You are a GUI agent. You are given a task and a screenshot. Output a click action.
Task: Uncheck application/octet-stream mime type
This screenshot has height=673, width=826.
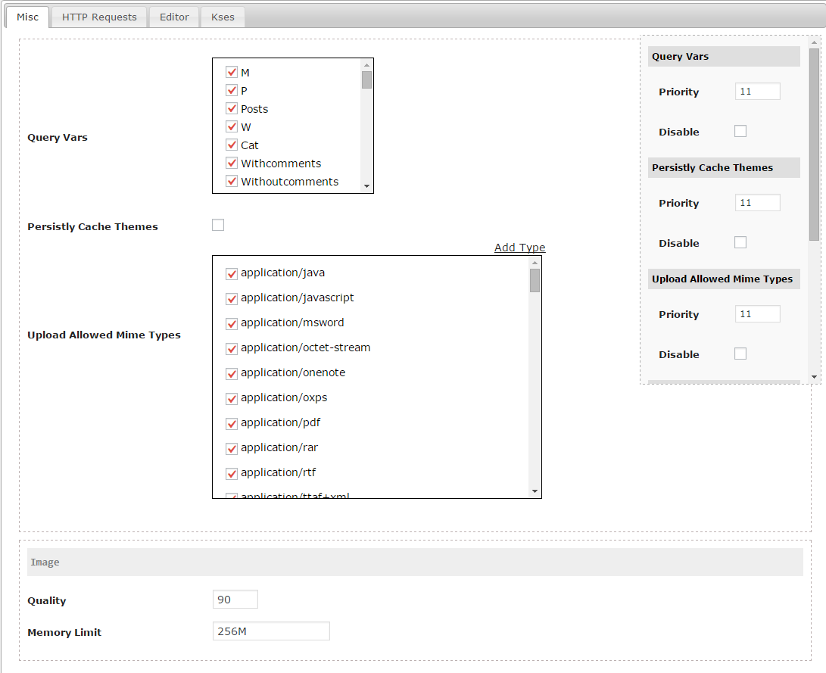click(231, 348)
